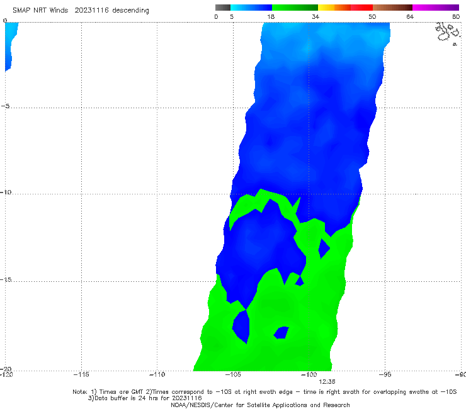Click the title 'SMAP NRT Winds 20231116 descending'
466x409 pixels.
click(x=81, y=11)
